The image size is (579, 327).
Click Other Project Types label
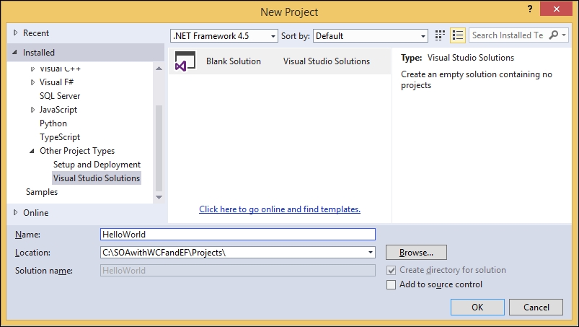click(77, 151)
